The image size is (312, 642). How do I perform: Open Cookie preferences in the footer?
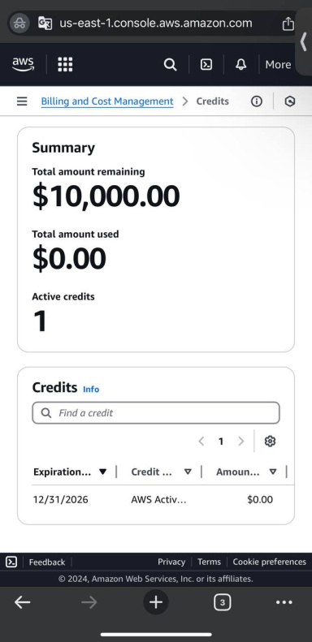click(270, 562)
